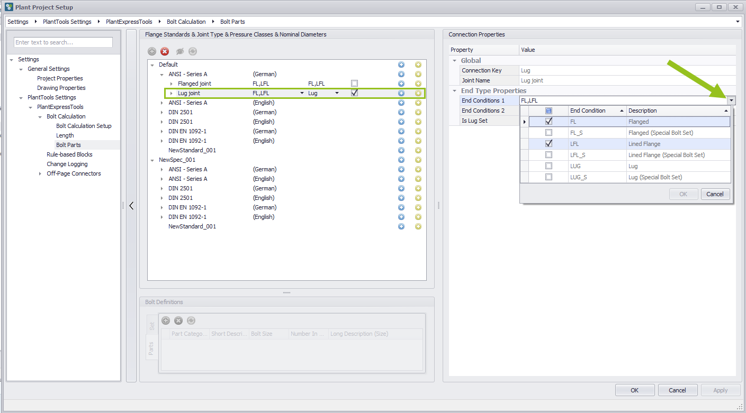The height and width of the screenshot is (413, 746).
Task: Switch to the vertical Set tab
Action: pyautogui.click(x=151, y=326)
